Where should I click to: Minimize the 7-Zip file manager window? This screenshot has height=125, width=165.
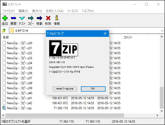point(135,4)
